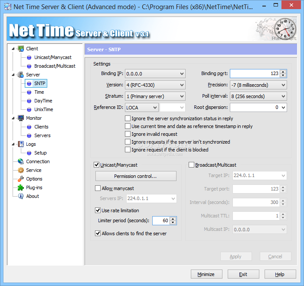The height and width of the screenshot is (286, 304).
Task: Increase Binding port with up arrow
Action: click(x=283, y=72)
